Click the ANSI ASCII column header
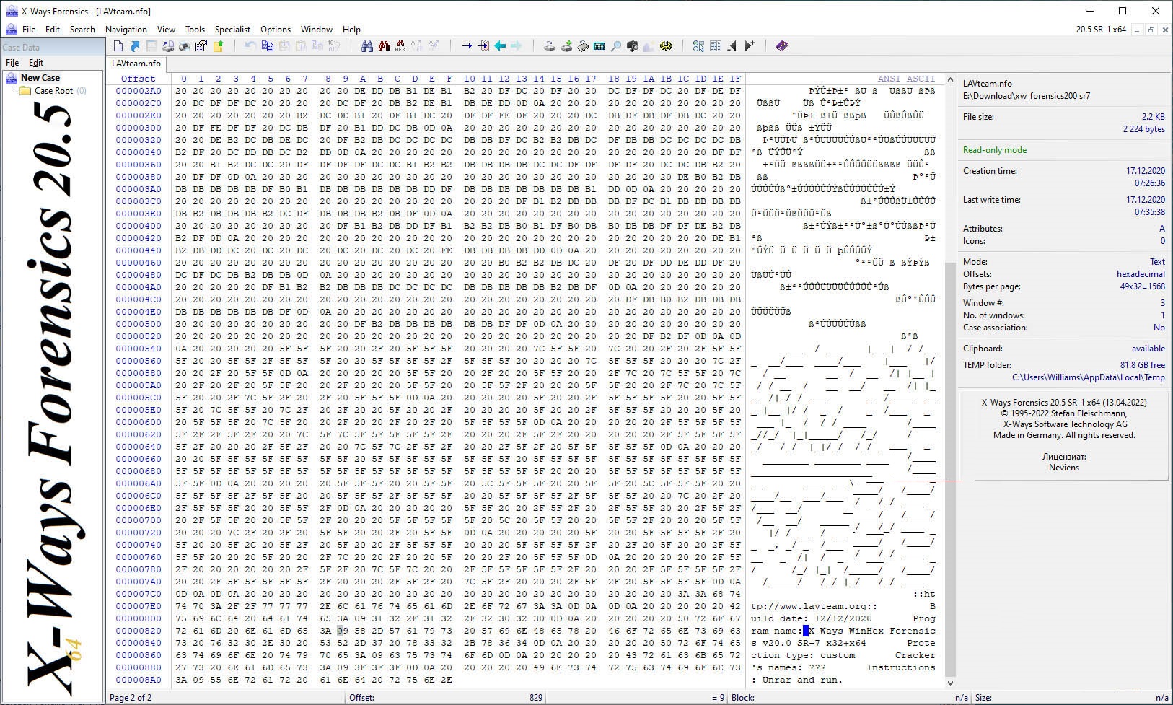The width and height of the screenshot is (1173, 705). [906, 79]
